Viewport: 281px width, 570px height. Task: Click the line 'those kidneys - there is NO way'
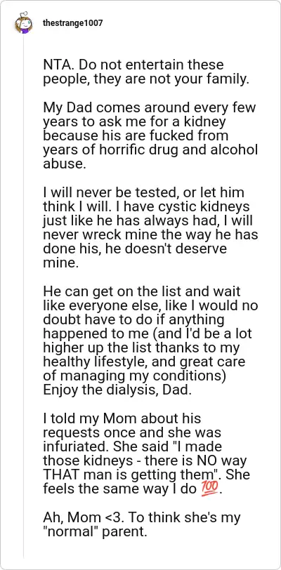(x=145, y=460)
